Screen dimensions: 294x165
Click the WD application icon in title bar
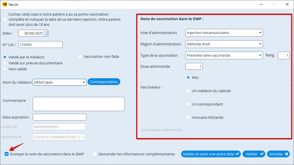click(5, 4)
